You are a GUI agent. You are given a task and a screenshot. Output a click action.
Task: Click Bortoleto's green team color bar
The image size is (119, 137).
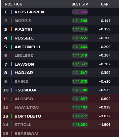pyautogui.click(x=12, y=116)
